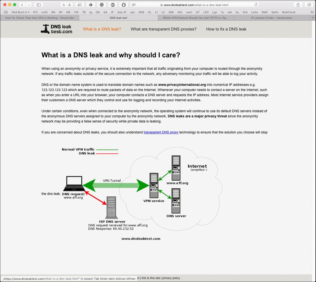Open What is a DNS leak? nav item

[102, 29]
